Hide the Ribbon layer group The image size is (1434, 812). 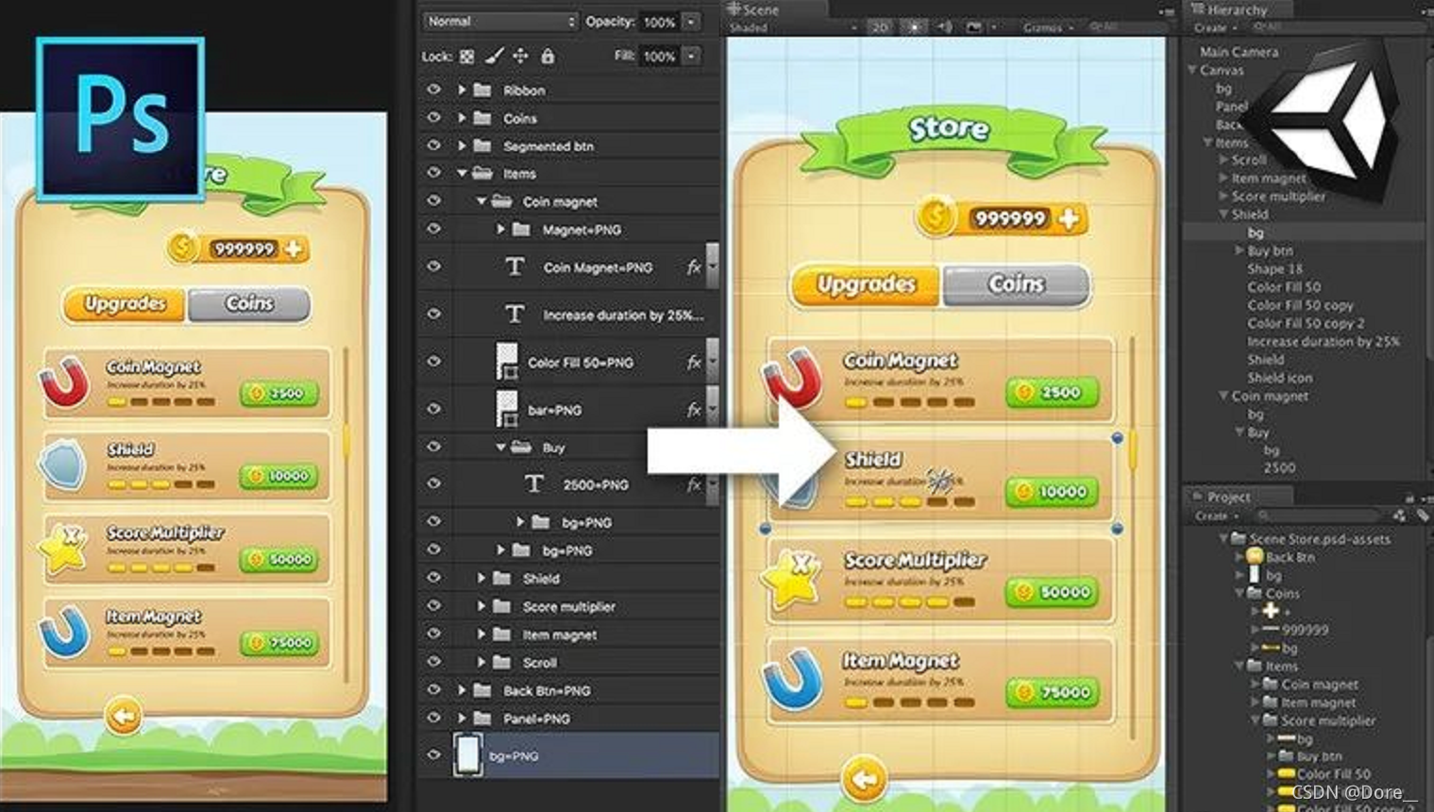[x=432, y=90]
